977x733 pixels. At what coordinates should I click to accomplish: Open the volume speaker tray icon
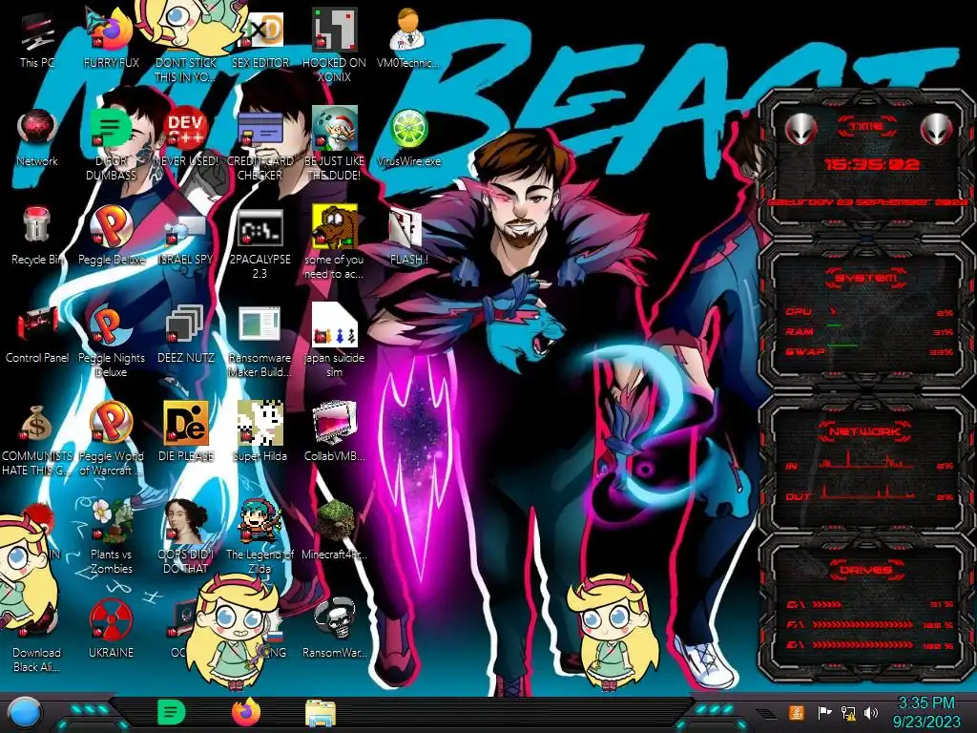[870, 712]
